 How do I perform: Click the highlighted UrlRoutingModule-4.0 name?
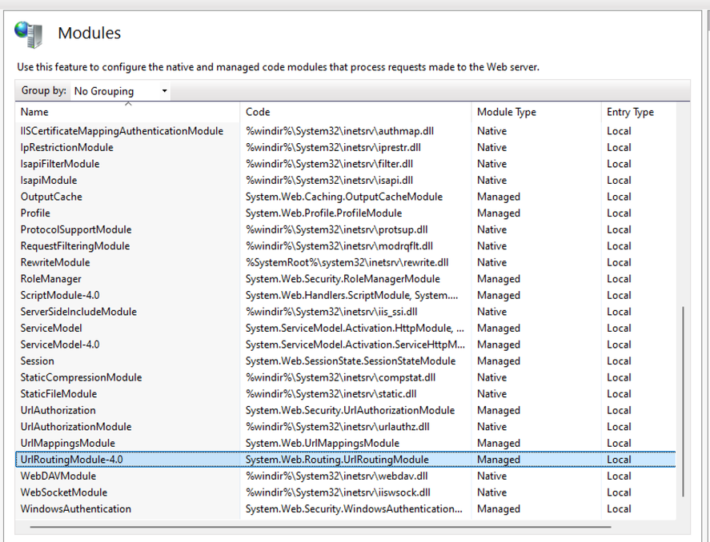pyautogui.click(x=71, y=460)
